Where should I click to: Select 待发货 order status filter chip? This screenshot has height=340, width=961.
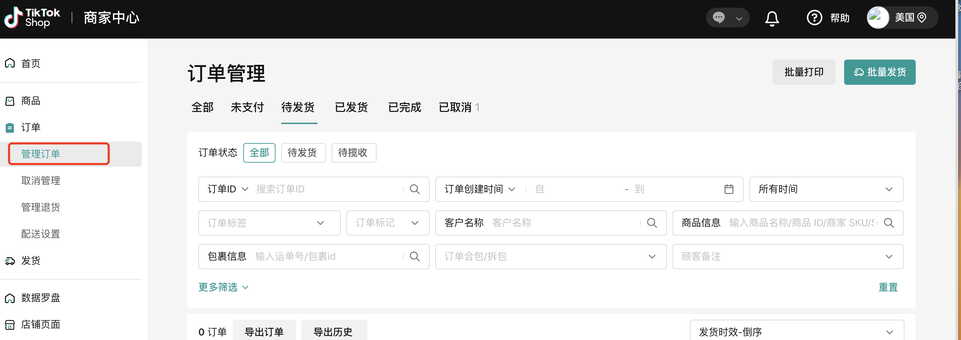point(303,153)
